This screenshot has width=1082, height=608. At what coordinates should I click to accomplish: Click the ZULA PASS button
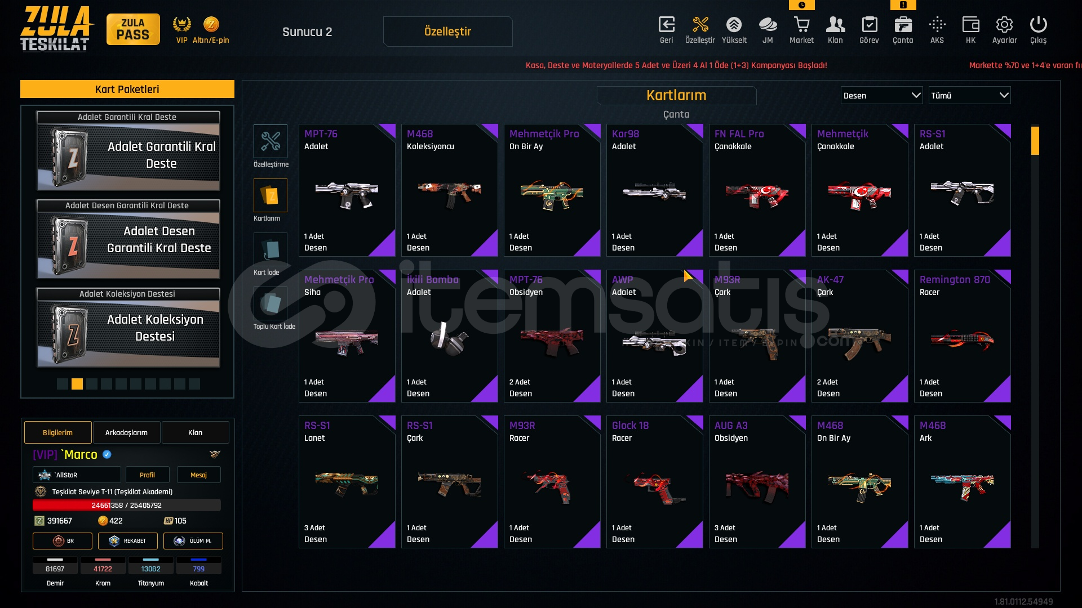click(x=133, y=29)
